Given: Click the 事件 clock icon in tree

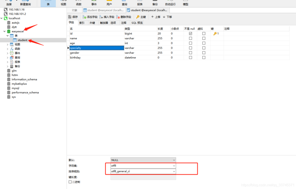Looking at the screenshot, I should (12, 53).
